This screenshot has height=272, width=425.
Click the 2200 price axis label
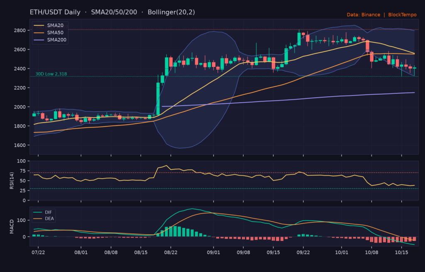[20, 88]
